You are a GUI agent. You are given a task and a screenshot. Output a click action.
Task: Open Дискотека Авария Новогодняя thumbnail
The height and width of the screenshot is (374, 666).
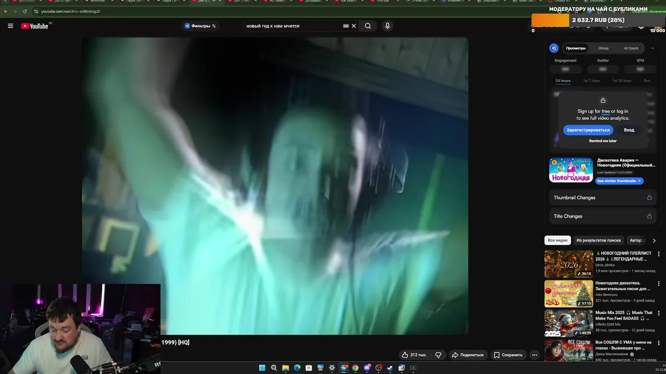pyautogui.click(x=571, y=170)
